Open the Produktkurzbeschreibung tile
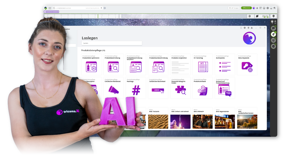Screen dimensions: 293x160 [x=158, y=64]
